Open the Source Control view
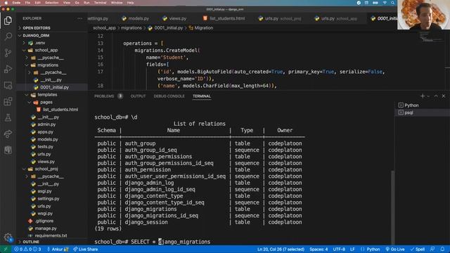The height and width of the screenshot is (253, 450). coord(8,53)
